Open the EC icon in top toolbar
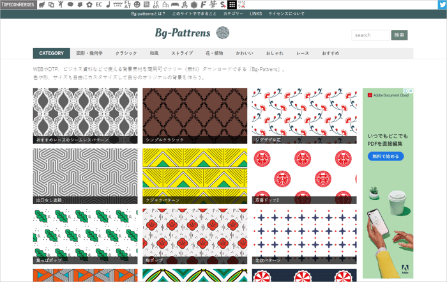Viewport: 447px width, 282px height. click(x=98, y=4)
